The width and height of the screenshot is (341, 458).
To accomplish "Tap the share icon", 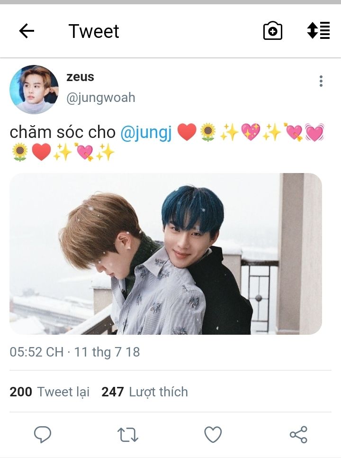I will coord(298,434).
